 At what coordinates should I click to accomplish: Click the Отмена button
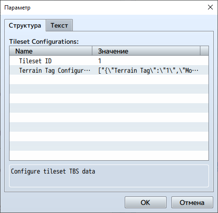(x=192, y=203)
